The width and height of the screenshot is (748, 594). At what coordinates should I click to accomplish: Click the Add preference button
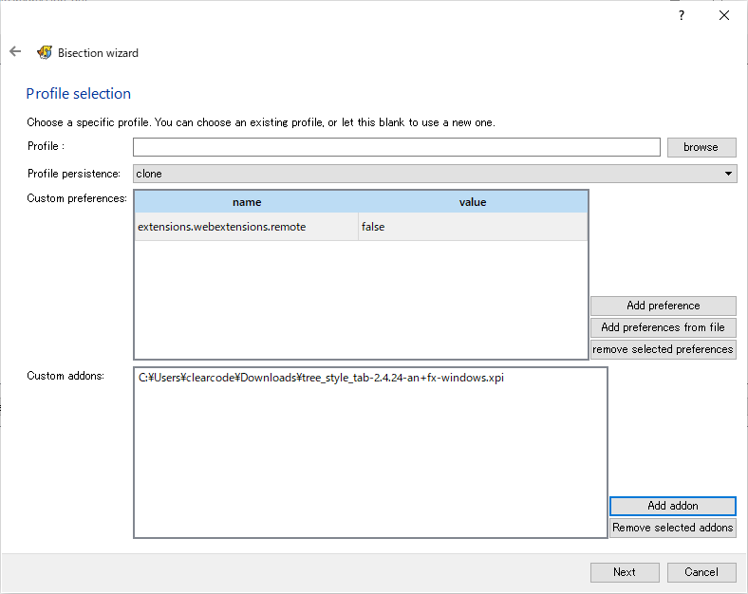click(x=664, y=306)
